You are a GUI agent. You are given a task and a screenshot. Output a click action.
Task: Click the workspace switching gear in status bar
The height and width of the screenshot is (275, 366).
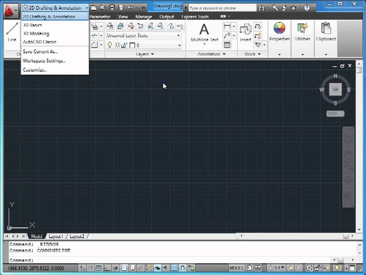pos(309,268)
